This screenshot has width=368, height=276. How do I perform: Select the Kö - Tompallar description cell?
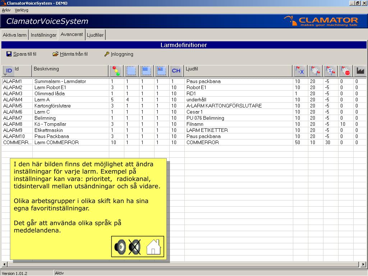[71, 124]
